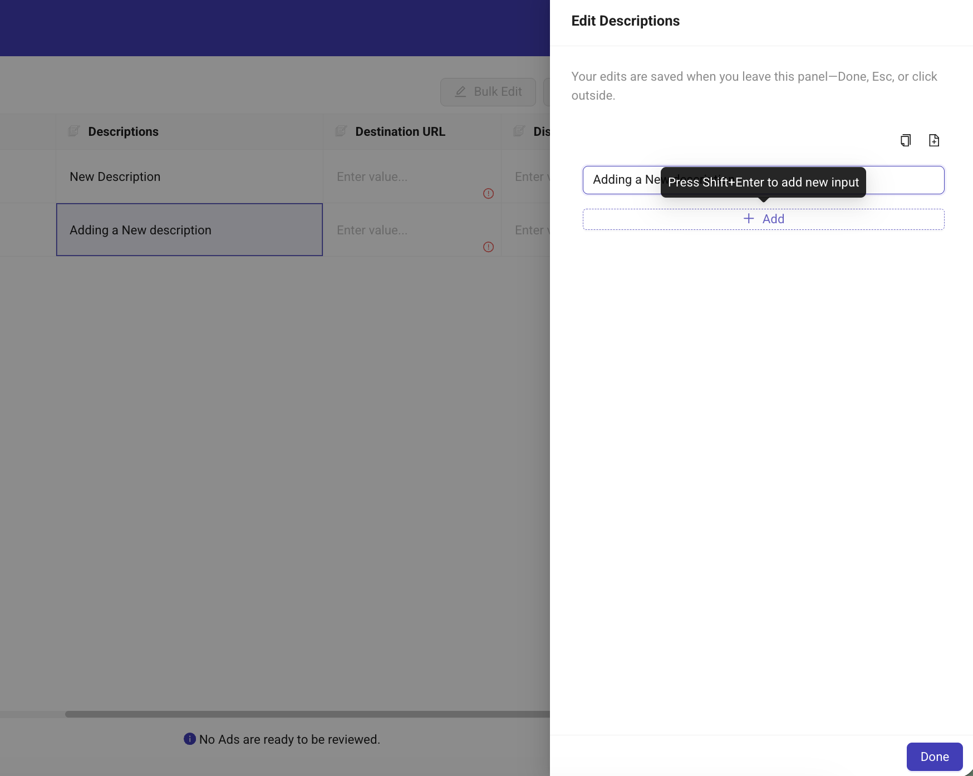Click the Destination URL column header
This screenshot has height=776, width=973.
click(412, 132)
